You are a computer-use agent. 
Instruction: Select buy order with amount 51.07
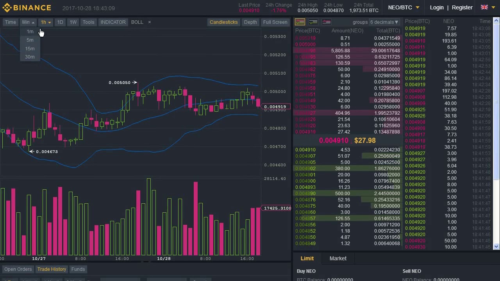coord(348,156)
